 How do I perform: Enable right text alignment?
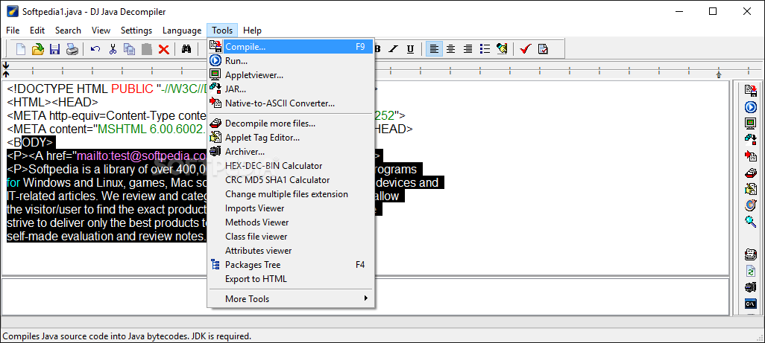[467, 49]
